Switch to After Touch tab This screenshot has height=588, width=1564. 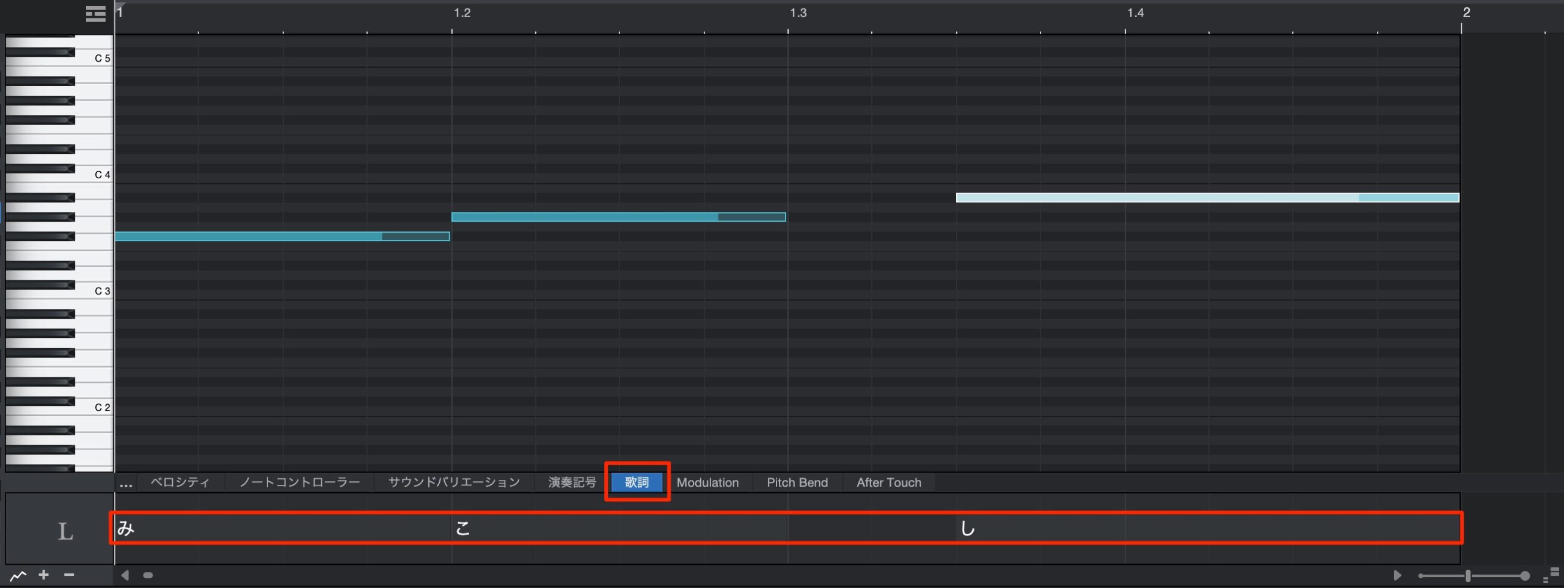pyautogui.click(x=889, y=482)
